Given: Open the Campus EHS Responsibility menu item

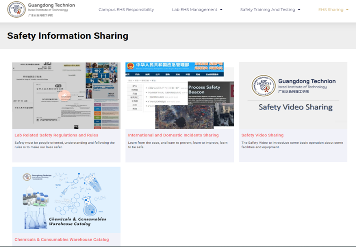Looking at the screenshot, I should (126, 10).
